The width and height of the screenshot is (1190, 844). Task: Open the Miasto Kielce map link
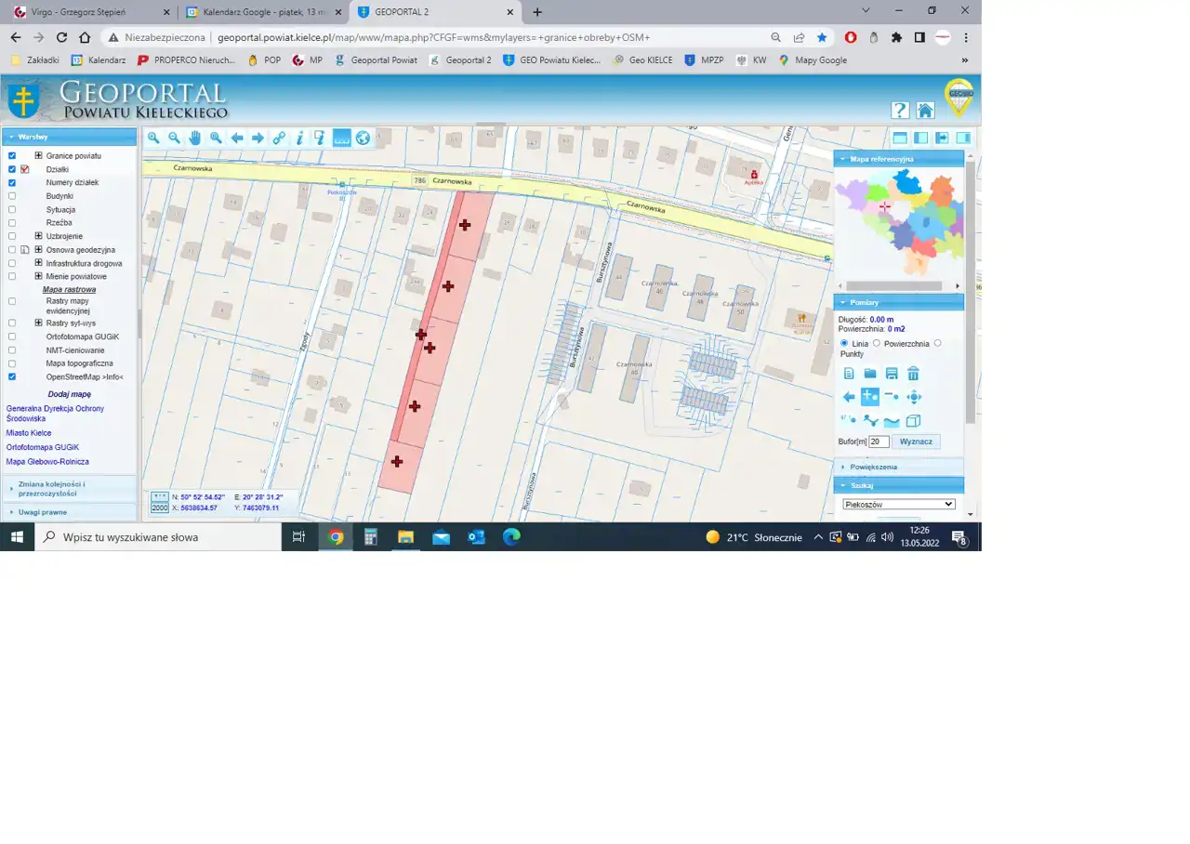29,433
